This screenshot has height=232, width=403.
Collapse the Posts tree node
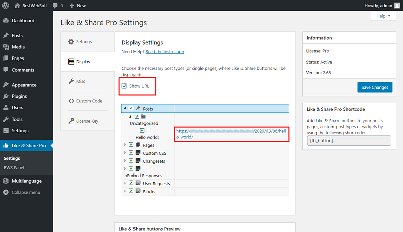(125, 108)
